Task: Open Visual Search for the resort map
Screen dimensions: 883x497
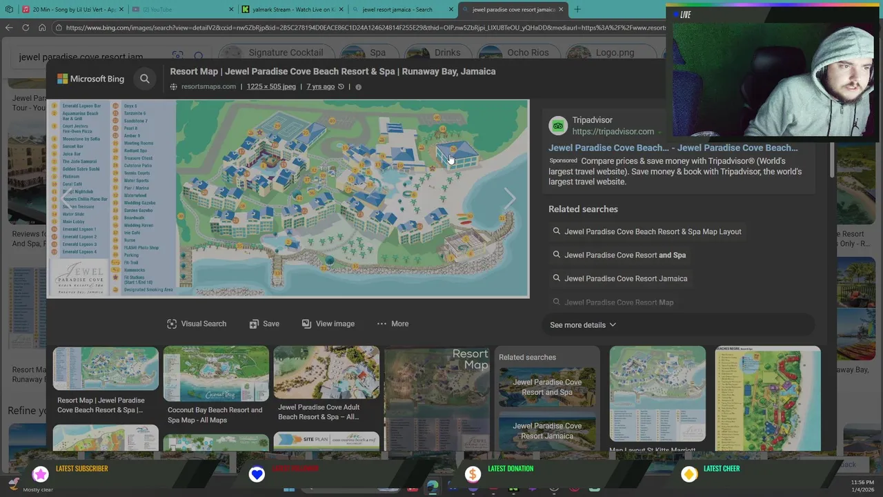Action: [197, 324]
